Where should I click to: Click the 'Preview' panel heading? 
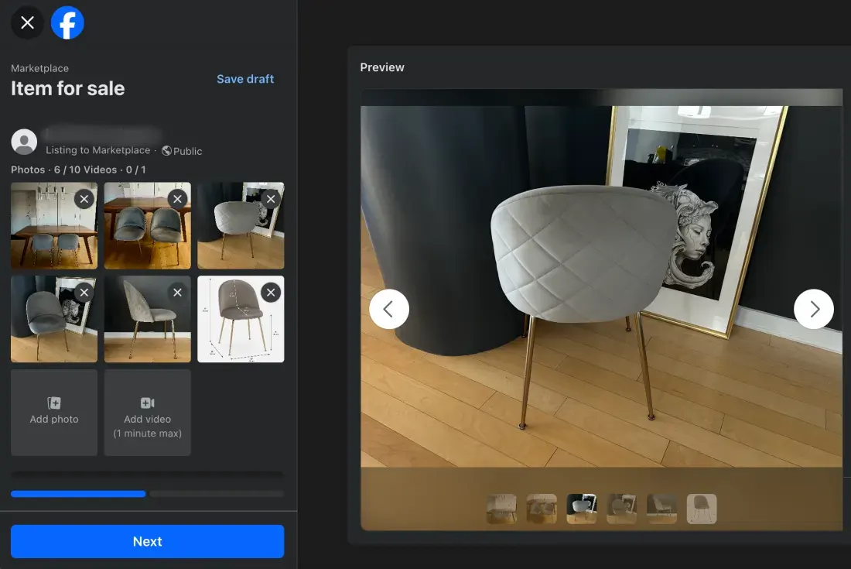click(x=382, y=67)
